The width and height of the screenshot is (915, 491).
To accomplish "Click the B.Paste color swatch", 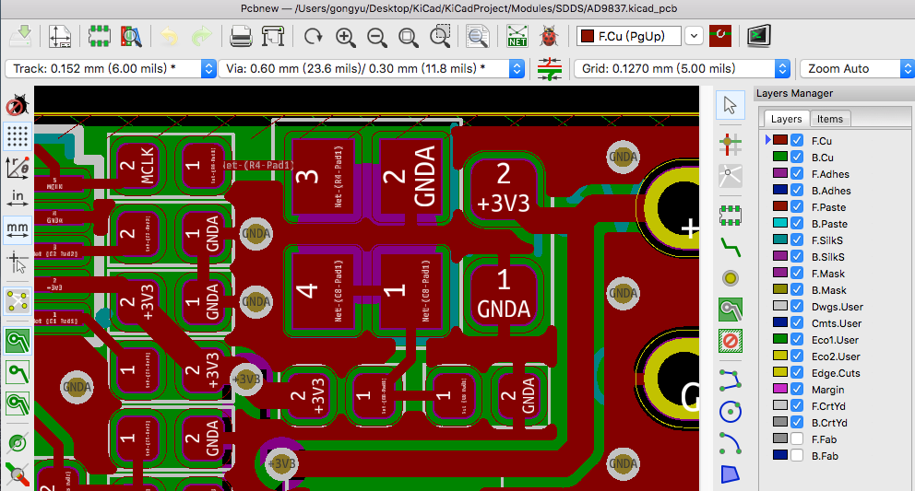I will click(x=780, y=223).
